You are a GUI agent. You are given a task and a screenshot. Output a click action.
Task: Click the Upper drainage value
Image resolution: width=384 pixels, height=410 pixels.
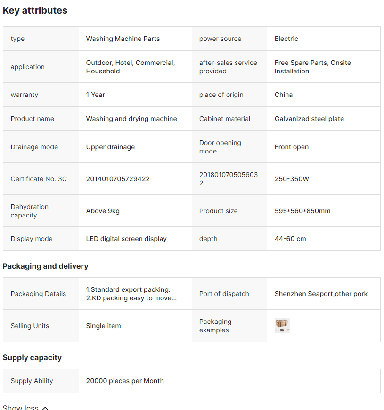110,147
